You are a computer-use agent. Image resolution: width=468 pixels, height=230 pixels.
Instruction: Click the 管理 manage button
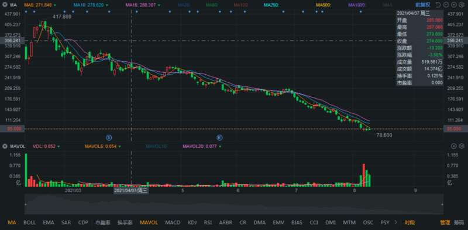coord(445,222)
